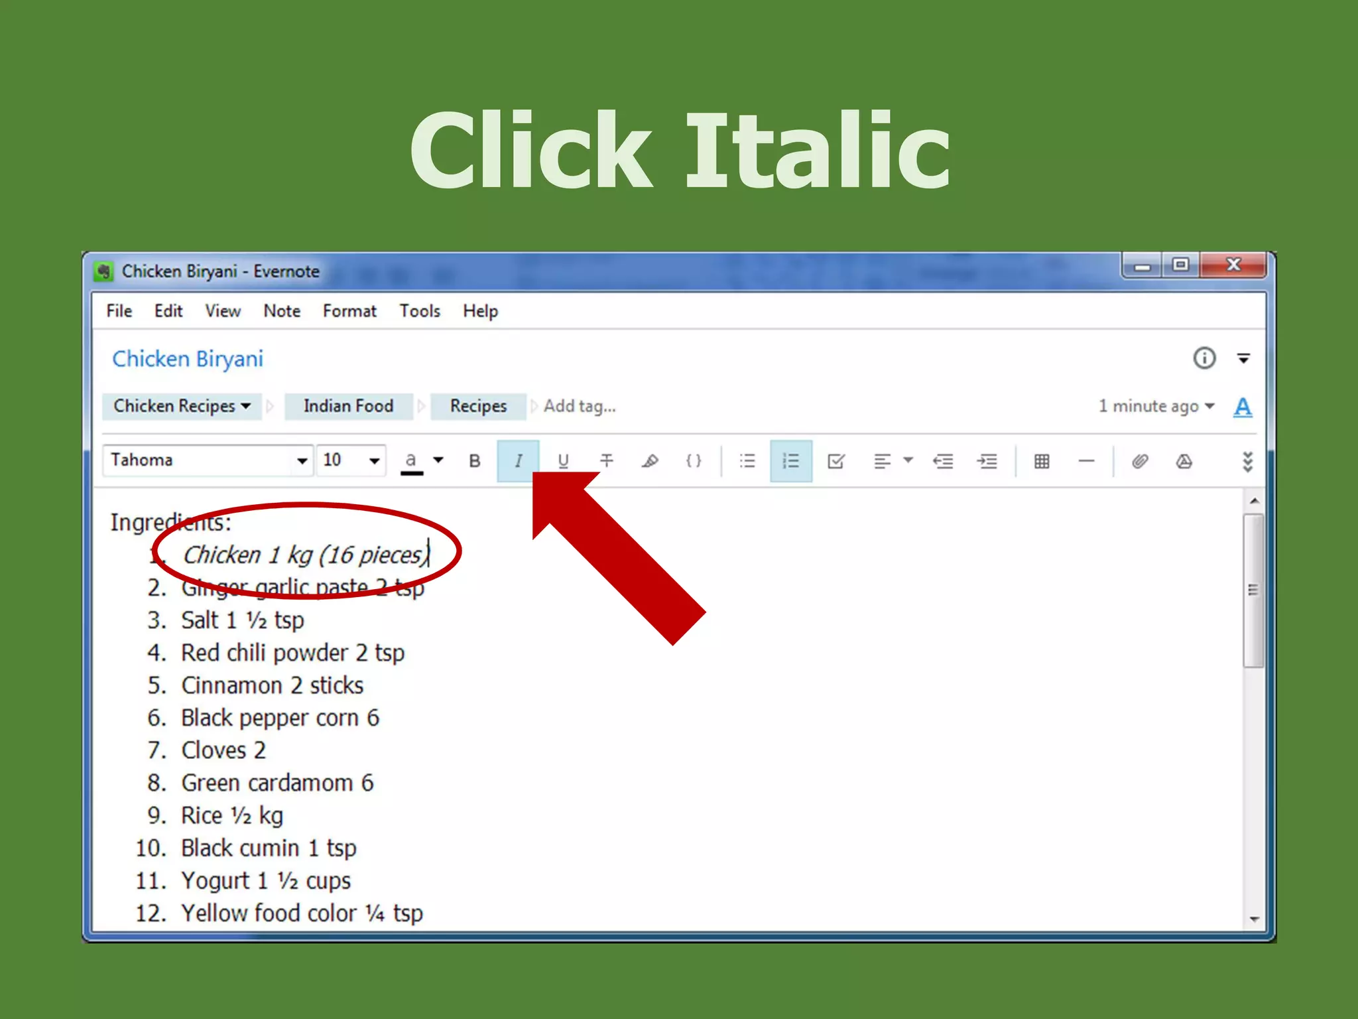Click the 'Red chili powder 2 tsp' line

[292, 653]
